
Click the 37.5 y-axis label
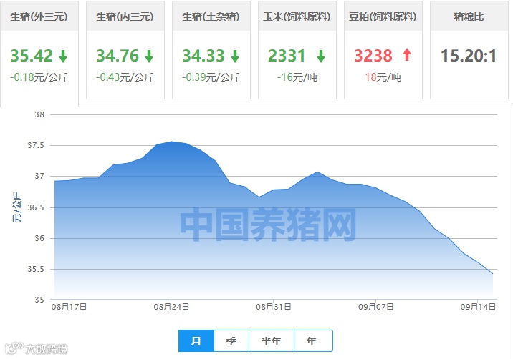tap(36, 145)
